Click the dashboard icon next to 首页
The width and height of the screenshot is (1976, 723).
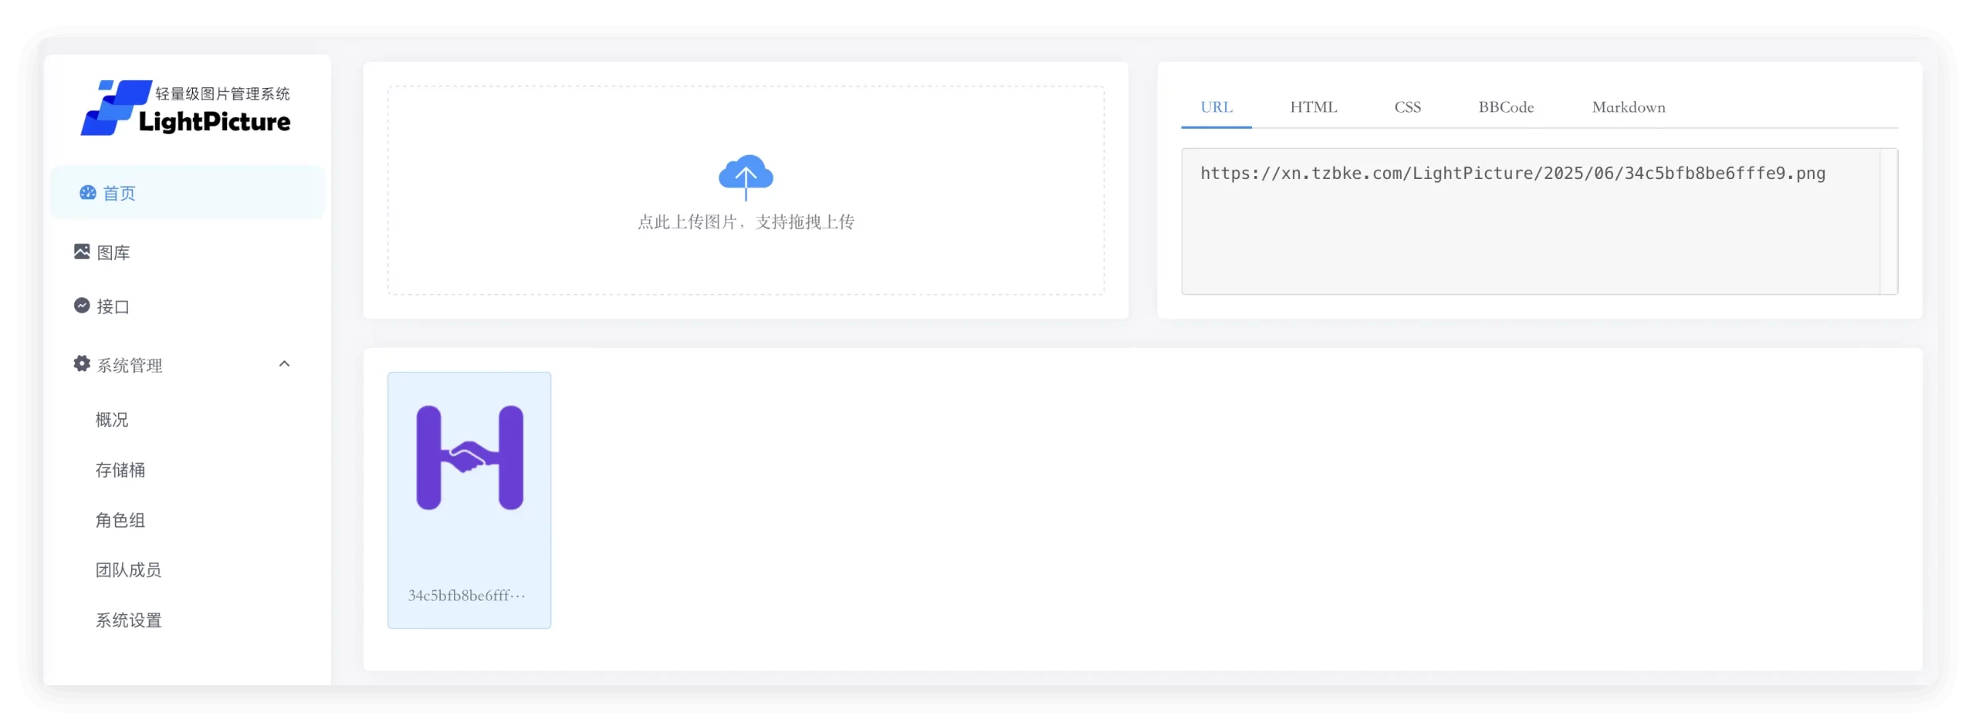pyautogui.click(x=86, y=193)
